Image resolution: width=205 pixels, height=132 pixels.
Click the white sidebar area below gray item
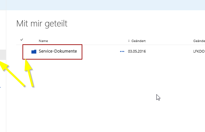point(3,105)
